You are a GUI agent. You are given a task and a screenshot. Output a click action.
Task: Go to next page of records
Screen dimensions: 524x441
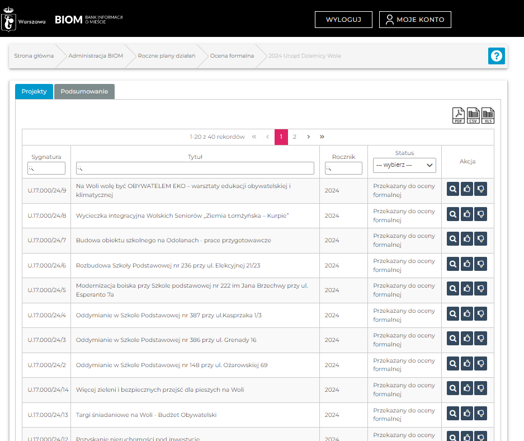click(308, 137)
